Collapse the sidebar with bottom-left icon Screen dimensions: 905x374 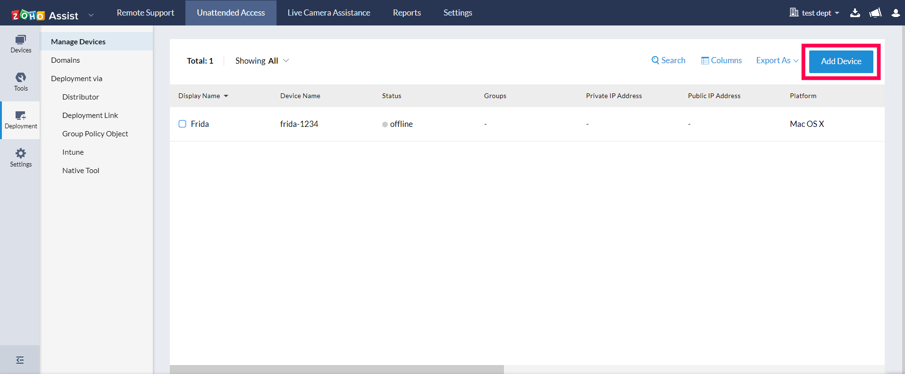tap(20, 360)
